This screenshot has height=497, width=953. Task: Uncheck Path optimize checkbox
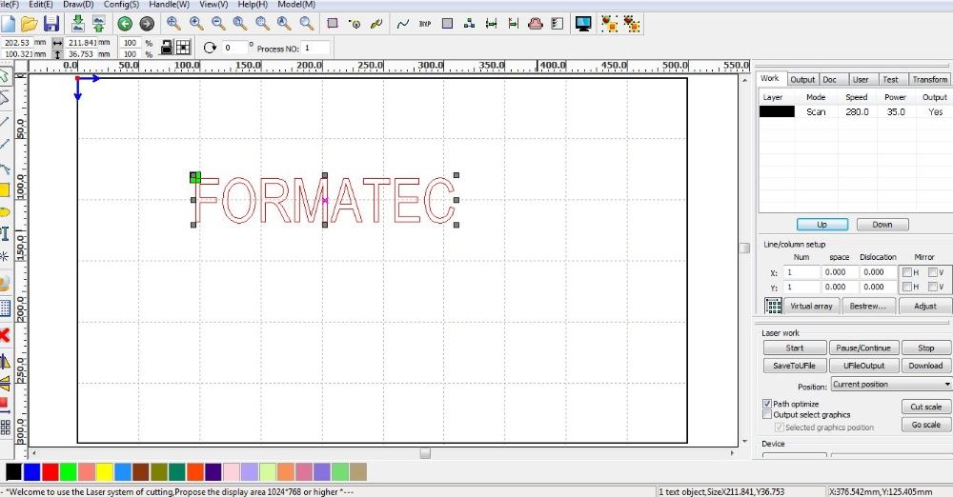tap(767, 404)
